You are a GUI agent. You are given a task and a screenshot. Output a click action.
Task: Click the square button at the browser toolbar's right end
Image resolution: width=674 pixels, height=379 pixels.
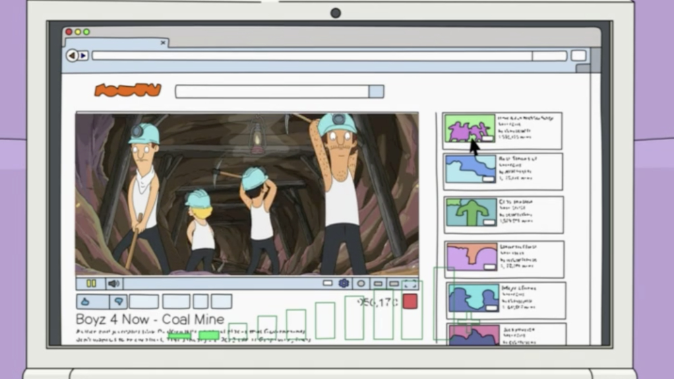click(578, 55)
